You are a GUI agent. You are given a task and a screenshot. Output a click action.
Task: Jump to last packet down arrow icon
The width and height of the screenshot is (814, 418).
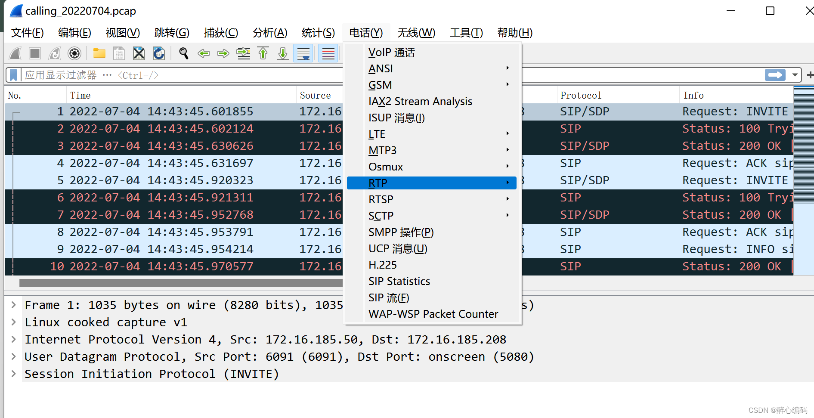[283, 53]
